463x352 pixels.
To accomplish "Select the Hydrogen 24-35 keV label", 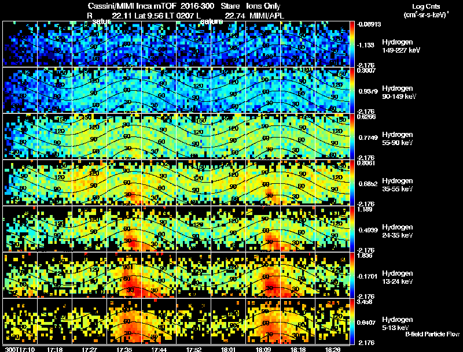I will [397, 231].
